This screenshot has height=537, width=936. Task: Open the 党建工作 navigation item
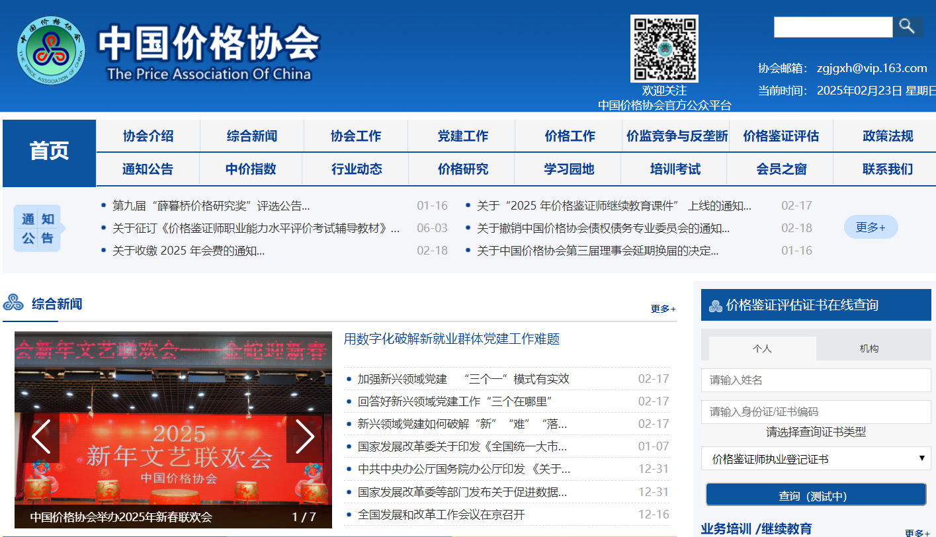[462, 136]
